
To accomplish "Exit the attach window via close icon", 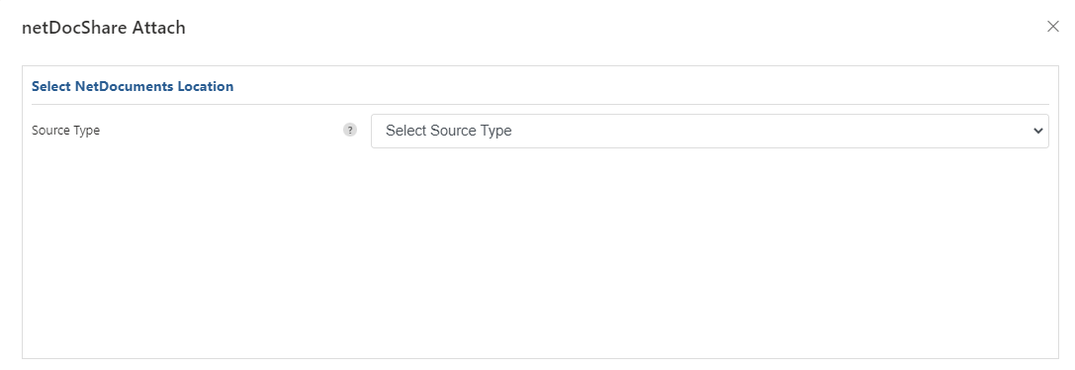I will [1053, 26].
